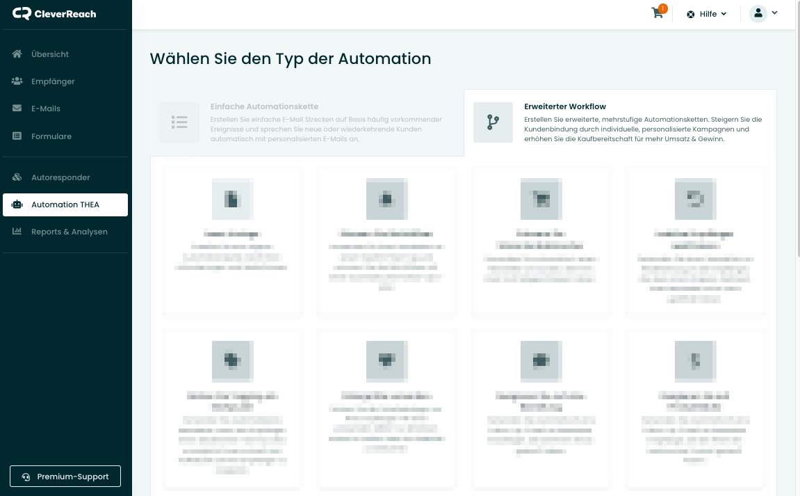Image resolution: width=800 pixels, height=496 pixels.
Task: Click the E-Mails envelope icon
Action: coord(17,109)
